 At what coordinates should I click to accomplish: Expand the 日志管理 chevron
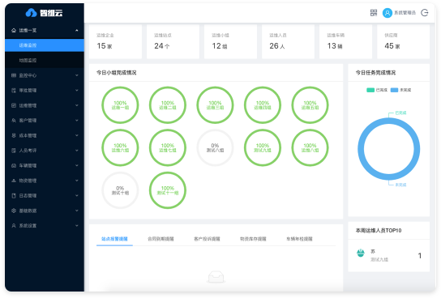[77, 196]
